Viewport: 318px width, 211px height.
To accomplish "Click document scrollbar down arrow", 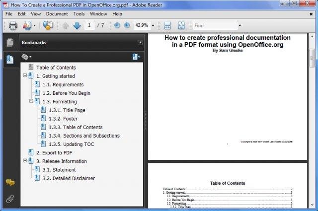I will click(x=312, y=205).
